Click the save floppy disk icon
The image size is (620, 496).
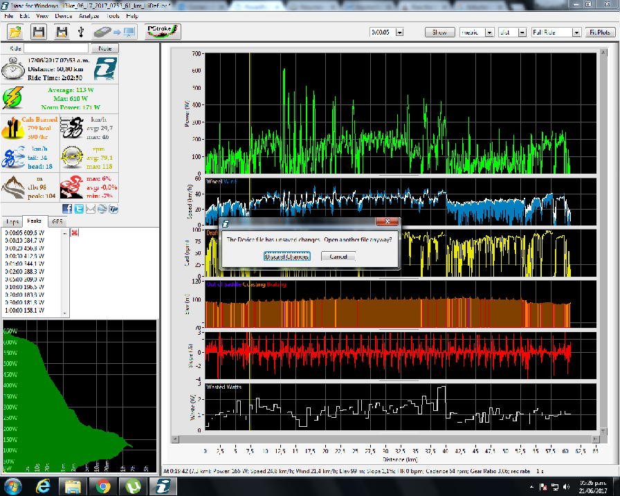coord(39,32)
